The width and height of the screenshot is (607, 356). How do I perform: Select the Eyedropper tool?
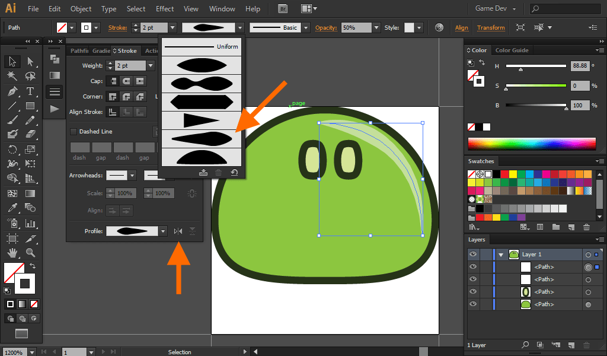pyautogui.click(x=12, y=208)
